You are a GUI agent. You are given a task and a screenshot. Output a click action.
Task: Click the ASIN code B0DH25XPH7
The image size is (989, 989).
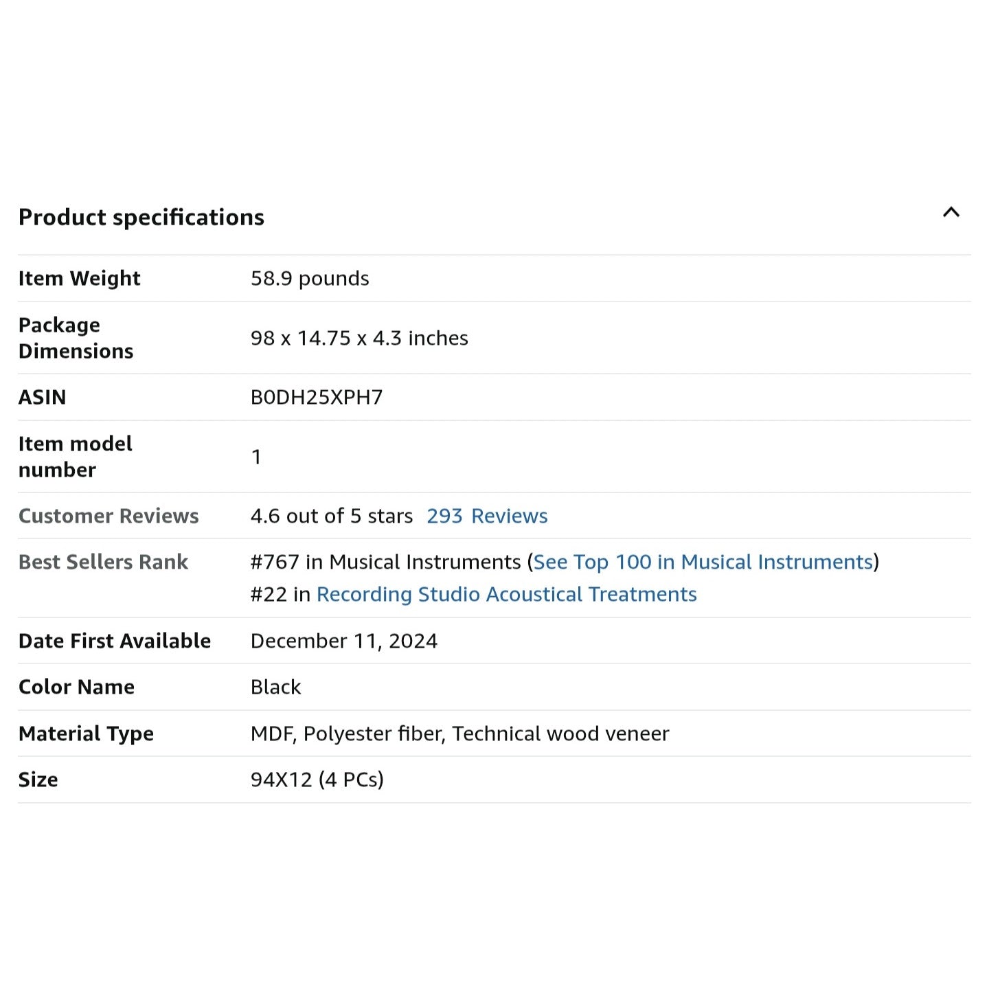[317, 397]
